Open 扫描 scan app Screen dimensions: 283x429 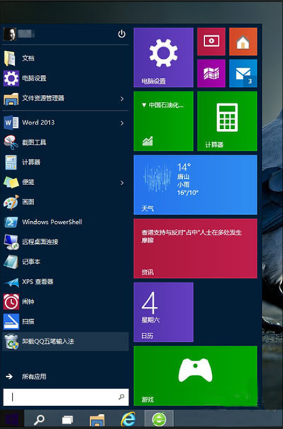coord(65,321)
